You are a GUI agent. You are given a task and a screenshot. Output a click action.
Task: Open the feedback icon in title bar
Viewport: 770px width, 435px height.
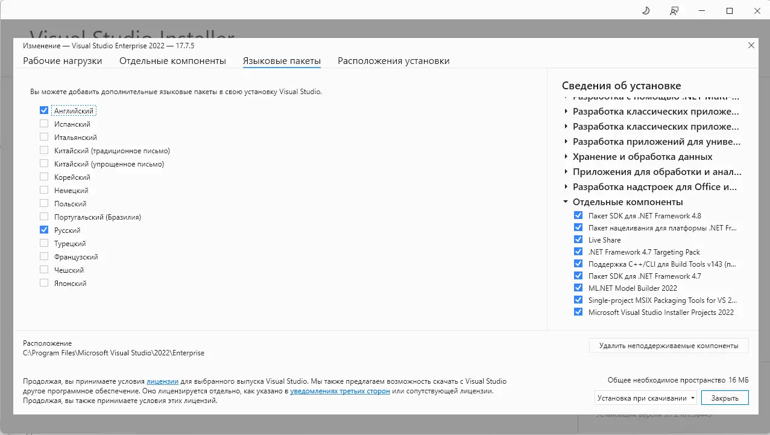point(674,11)
